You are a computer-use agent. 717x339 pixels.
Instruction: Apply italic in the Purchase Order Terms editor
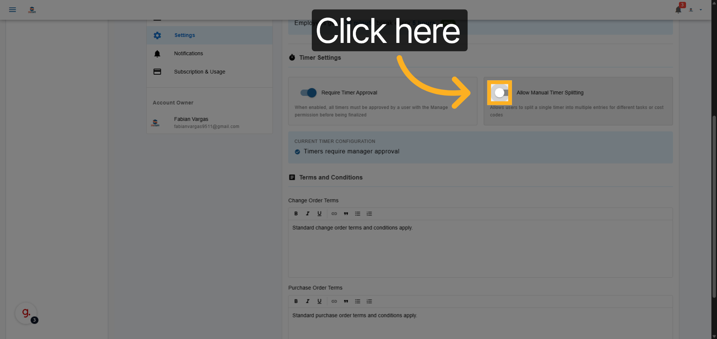(x=308, y=301)
